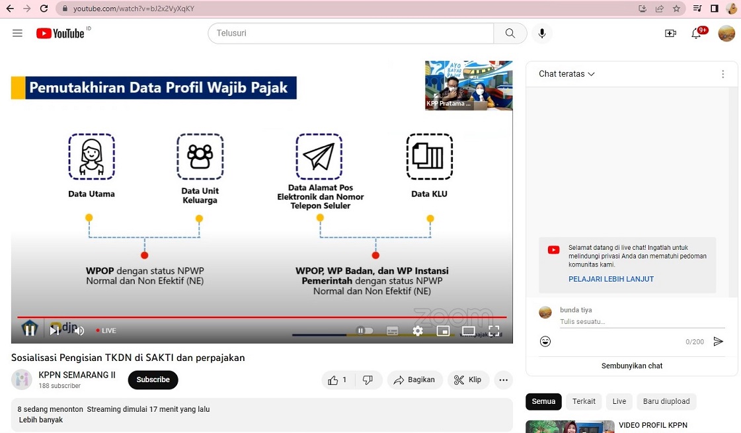The height and width of the screenshot is (433, 741).
Task: Subscribe to KPPN SEMARANG II channel
Action: click(x=153, y=379)
